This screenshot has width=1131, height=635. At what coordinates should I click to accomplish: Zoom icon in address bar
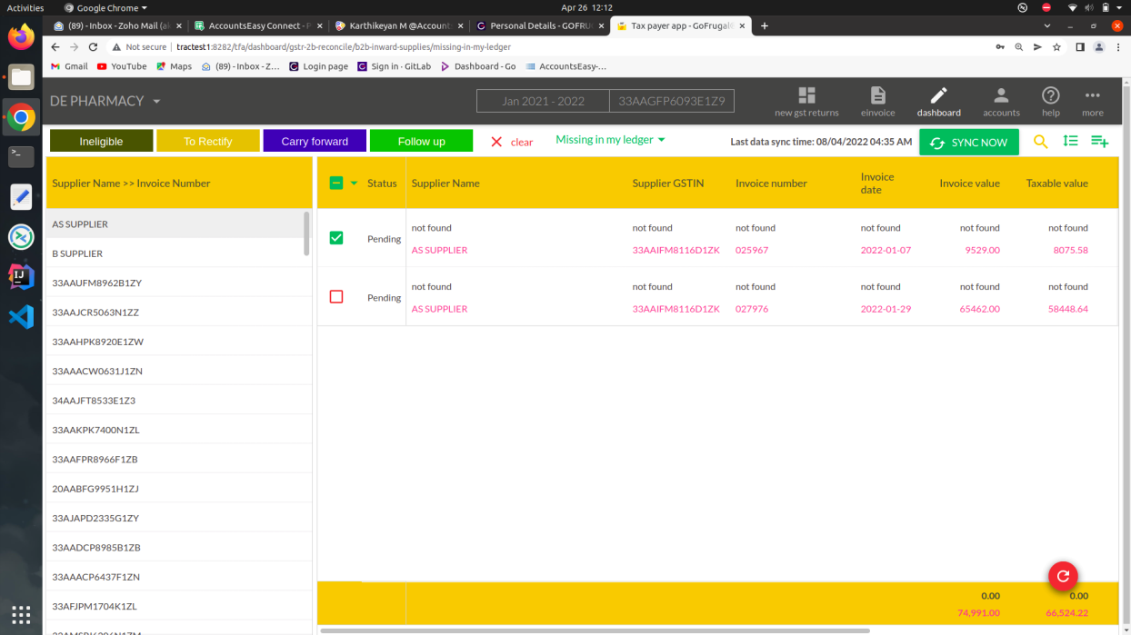pos(1019,47)
